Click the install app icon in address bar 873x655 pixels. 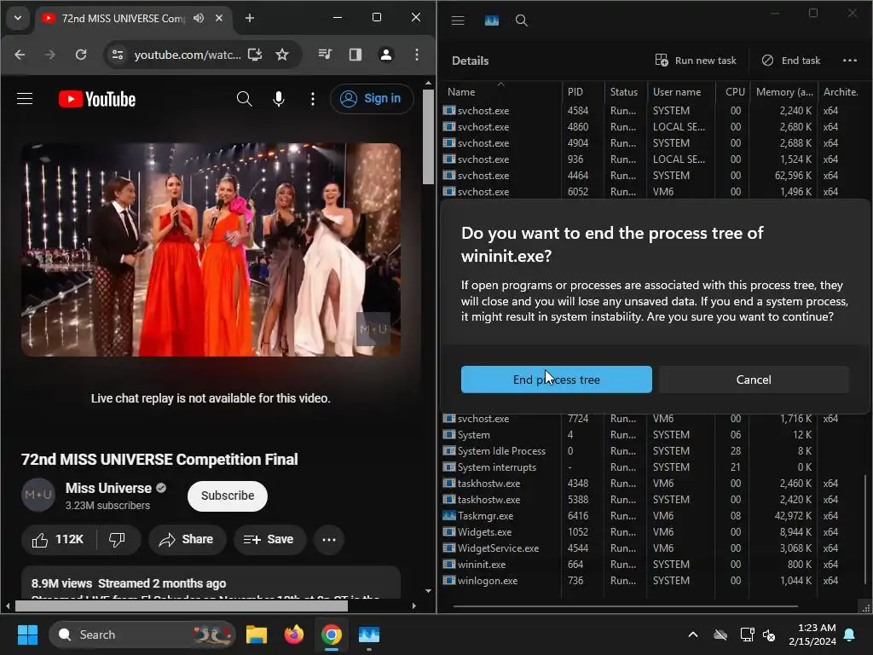pos(255,55)
